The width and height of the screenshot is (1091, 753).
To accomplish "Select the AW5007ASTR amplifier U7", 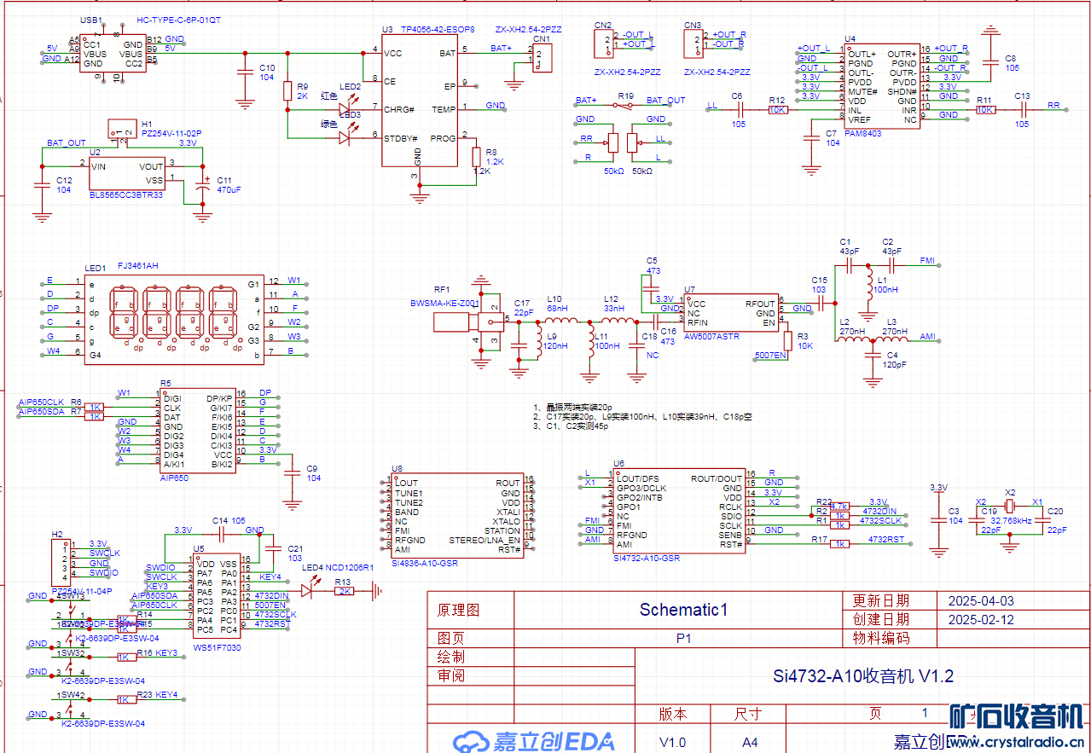I will 731,313.
